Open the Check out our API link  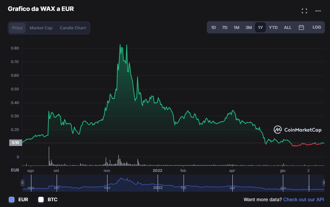303,199
